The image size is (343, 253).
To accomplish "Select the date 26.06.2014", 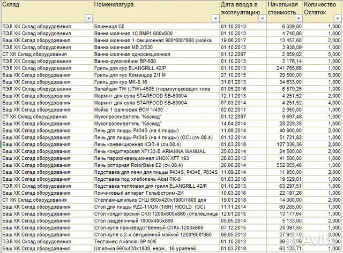I will tap(243, 165).
